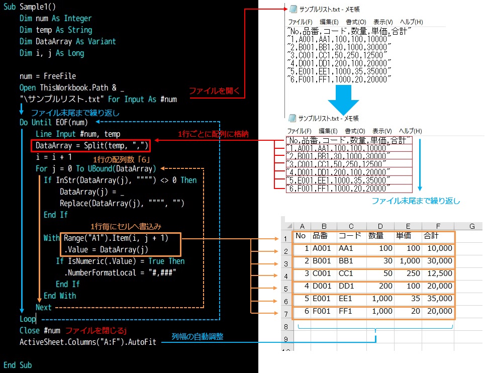Click cell containing 品番 header
This screenshot has width=488, height=373.
[x=324, y=236]
